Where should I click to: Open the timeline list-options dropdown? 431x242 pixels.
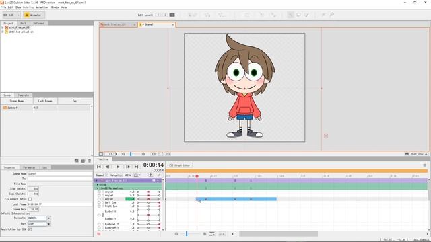pyautogui.click(x=222, y=234)
